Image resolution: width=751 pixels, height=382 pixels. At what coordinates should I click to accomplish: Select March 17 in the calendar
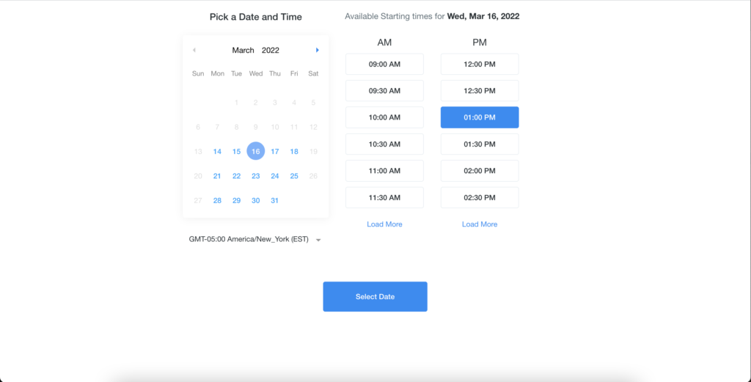pyautogui.click(x=275, y=151)
